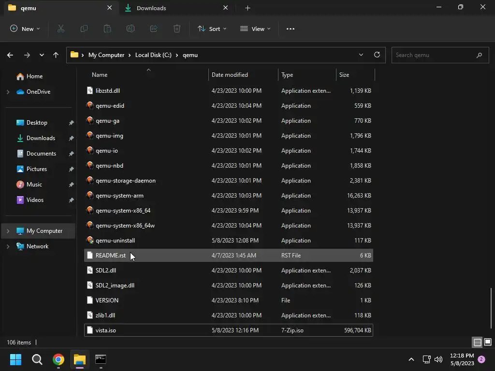Switch to large thumbnails view icon
The image size is (495, 371).
488,342
